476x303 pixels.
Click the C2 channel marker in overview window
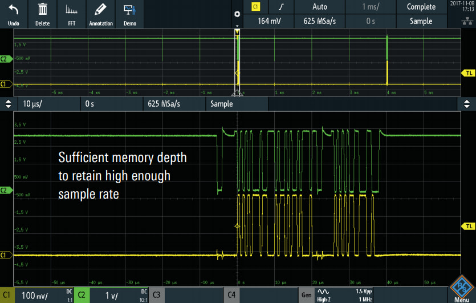(x=6, y=59)
